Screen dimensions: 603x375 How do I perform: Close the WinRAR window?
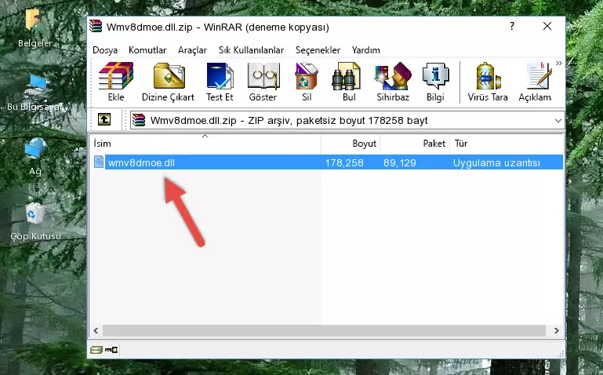point(547,26)
